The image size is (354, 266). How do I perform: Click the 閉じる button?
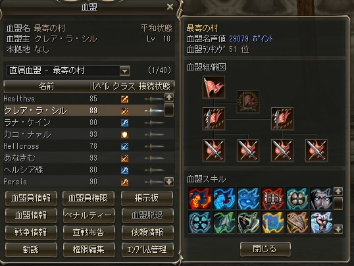pyautogui.click(x=265, y=249)
